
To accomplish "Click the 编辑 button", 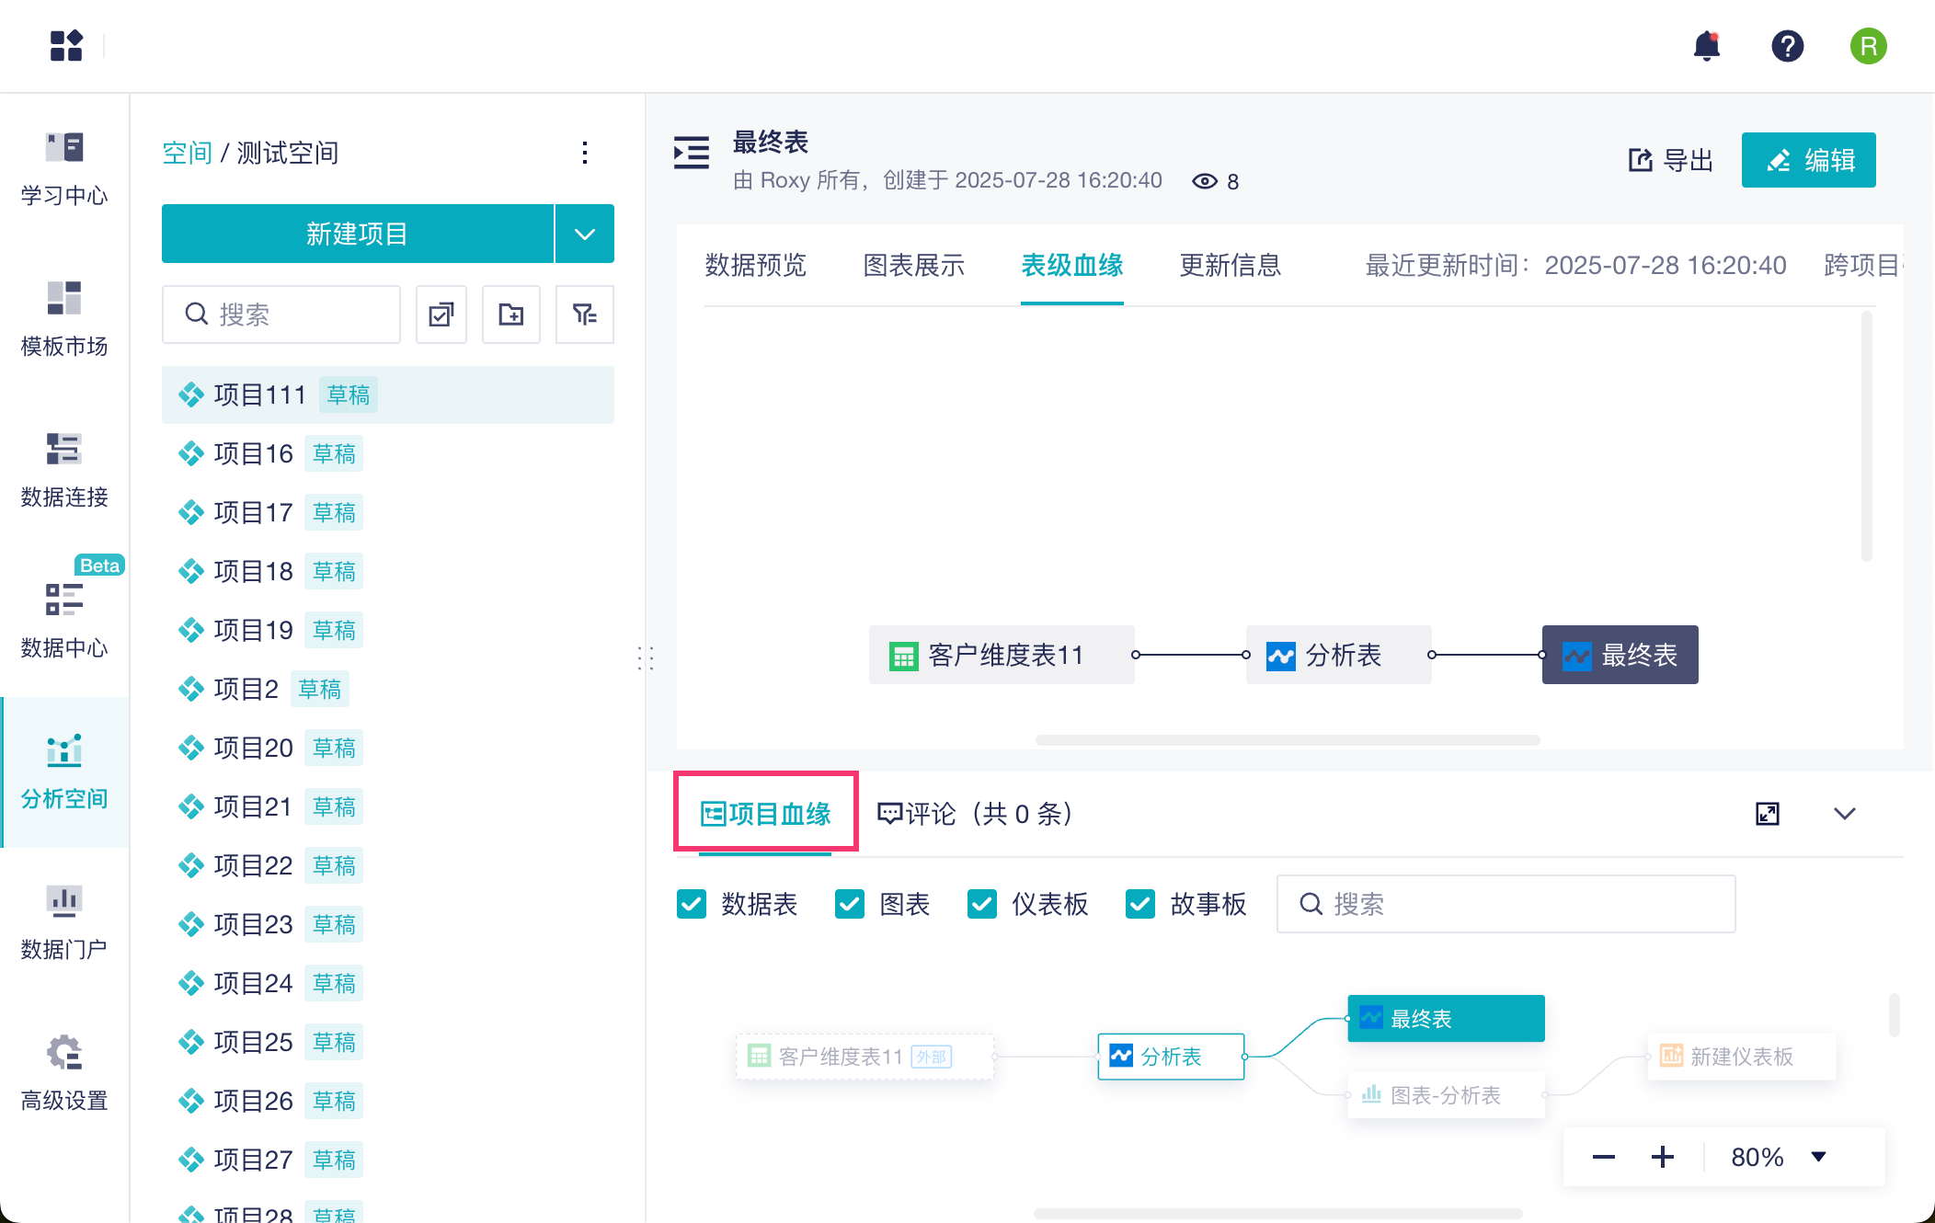I will point(1808,160).
